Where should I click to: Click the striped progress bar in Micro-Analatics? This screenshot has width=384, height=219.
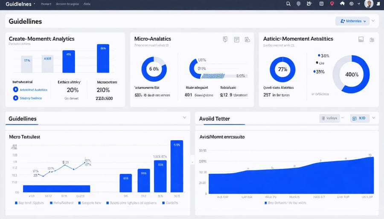click(x=213, y=76)
